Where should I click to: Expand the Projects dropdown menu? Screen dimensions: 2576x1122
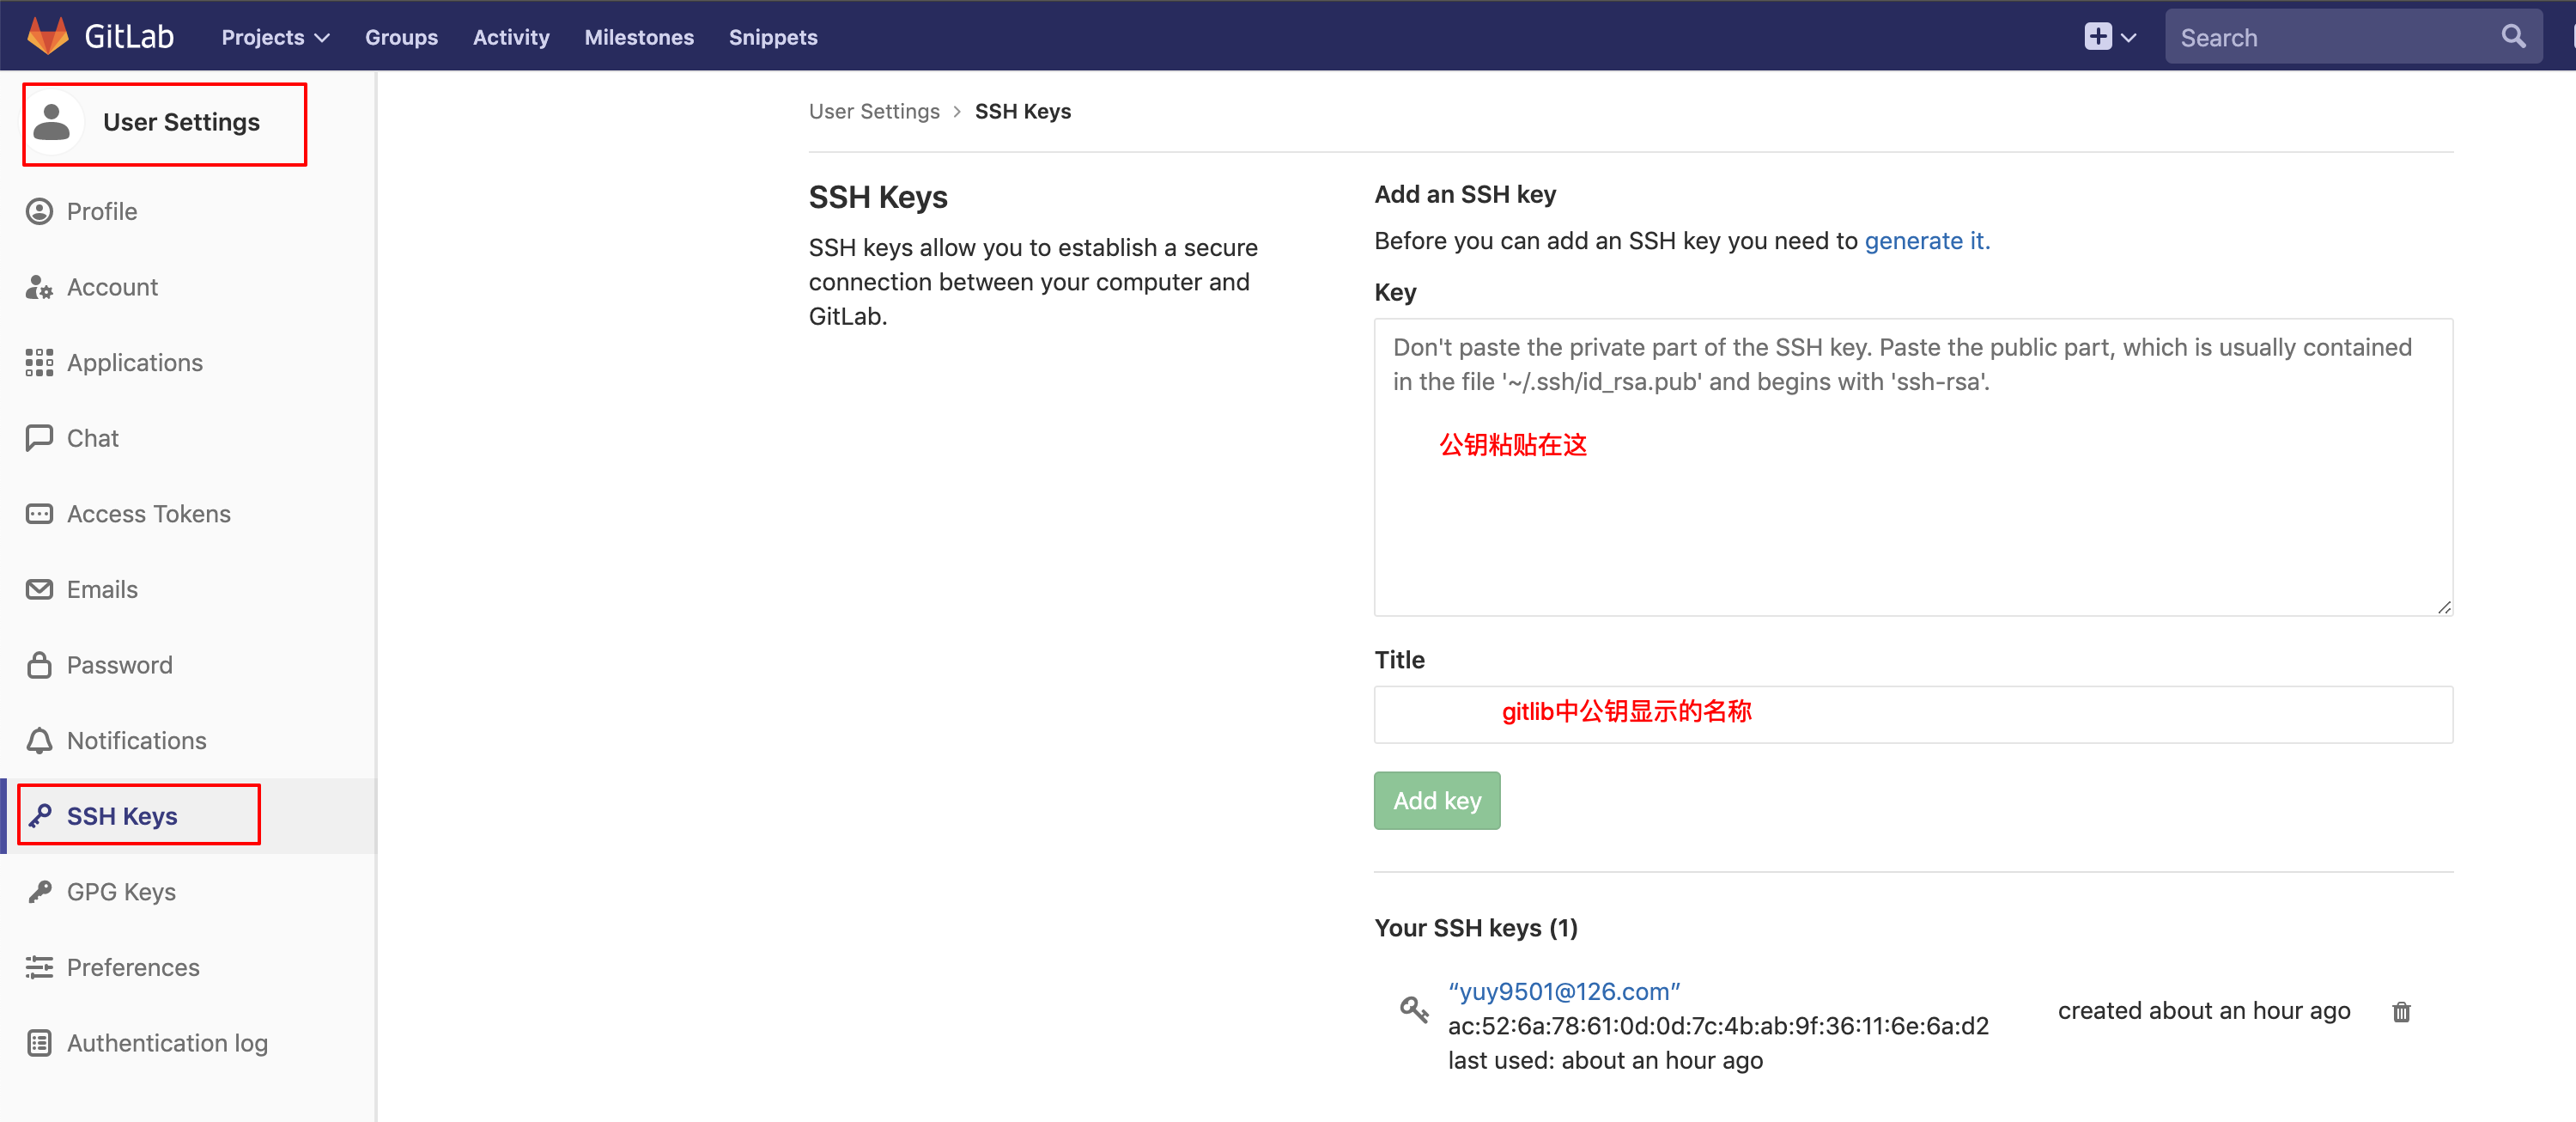click(x=275, y=37)
